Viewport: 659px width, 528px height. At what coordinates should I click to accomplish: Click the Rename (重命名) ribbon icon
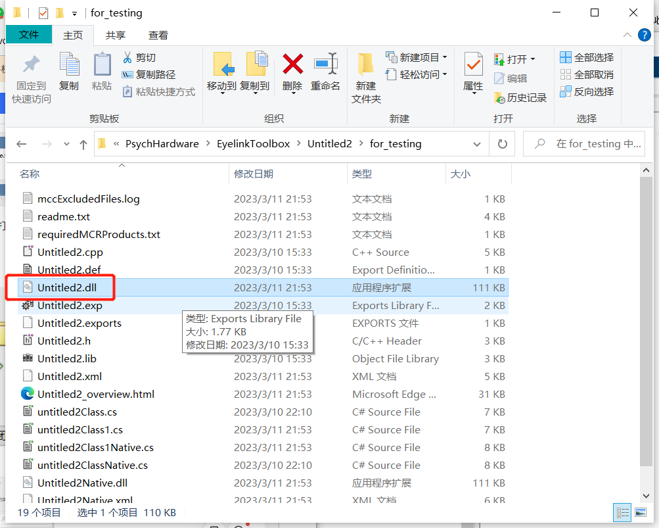(x=325, y=64)
